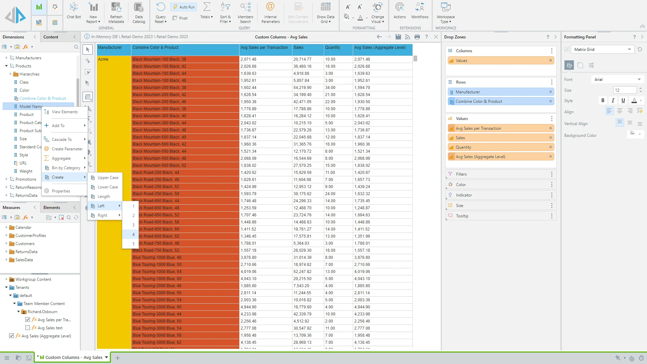
Task: Remove Quantity chip from Values zone
Action: (551, 147)
